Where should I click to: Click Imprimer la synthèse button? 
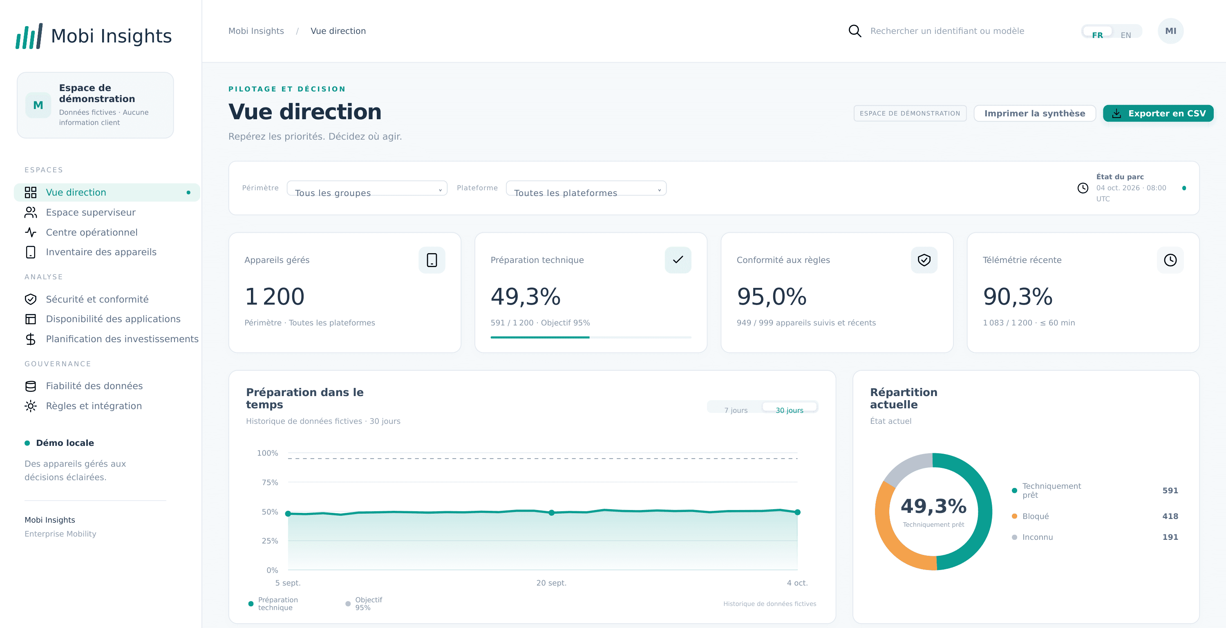point(1034,113)
